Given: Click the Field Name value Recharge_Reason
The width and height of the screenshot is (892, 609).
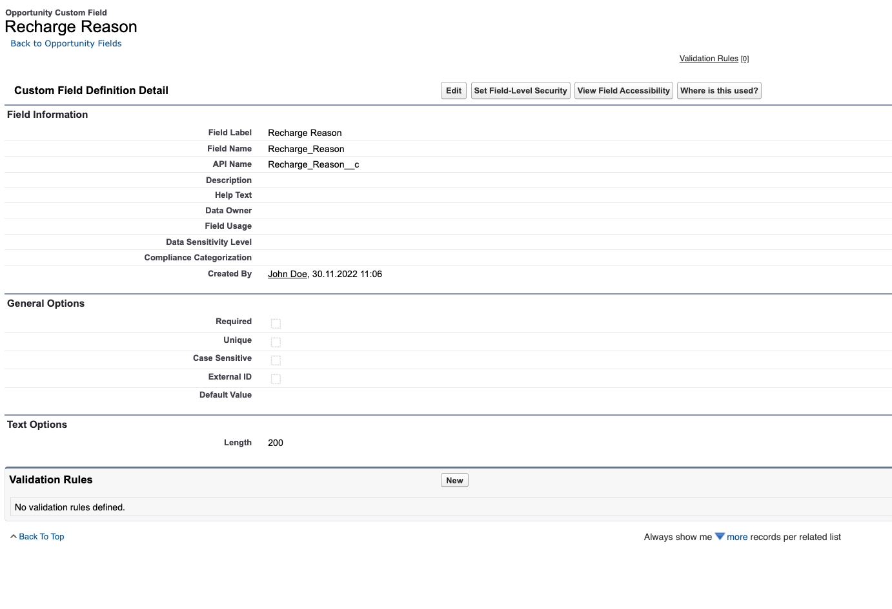Looking at the screenshot, I should point(306,149).
